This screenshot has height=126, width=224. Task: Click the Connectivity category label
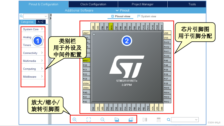[30, 53]
